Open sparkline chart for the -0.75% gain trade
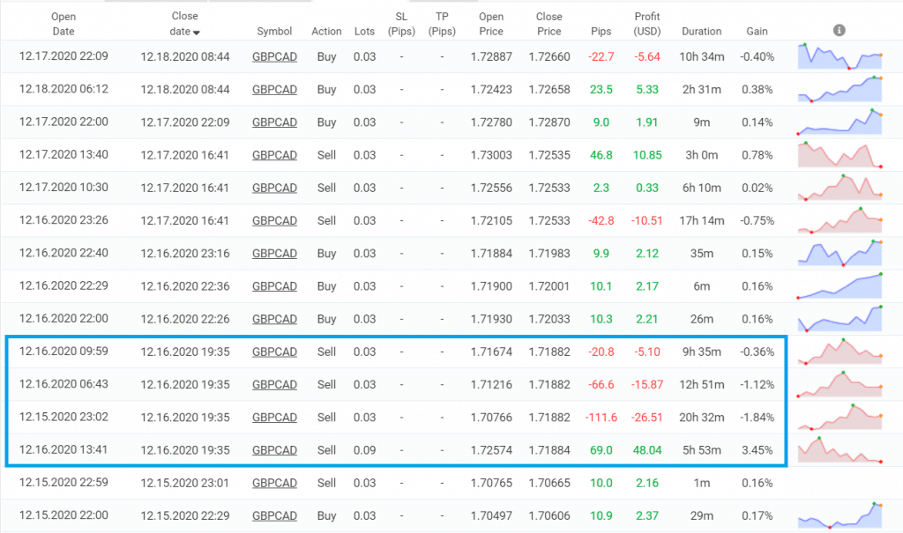The height and width of the screenshot is (533, 903). coord(840,220)
